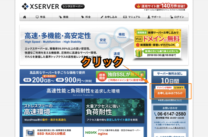This screenshot has width=208, height=137.
Task: Open the nginx feature card
Action: pos(114,132)
